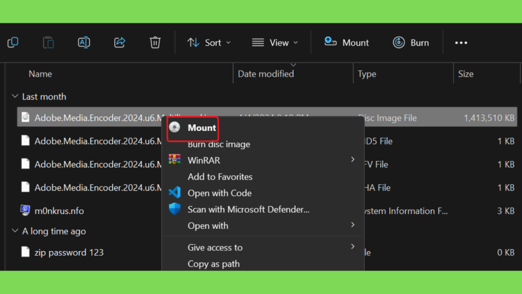Click the Burn button in the toolbar
The height and width of the screenshot is (294, 522).
pyautogui.click(x=411, y=43)
